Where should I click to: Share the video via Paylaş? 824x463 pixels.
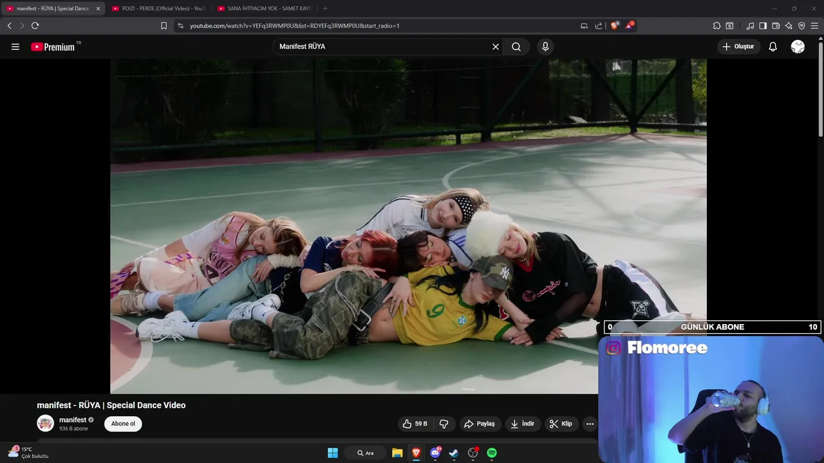480,424
